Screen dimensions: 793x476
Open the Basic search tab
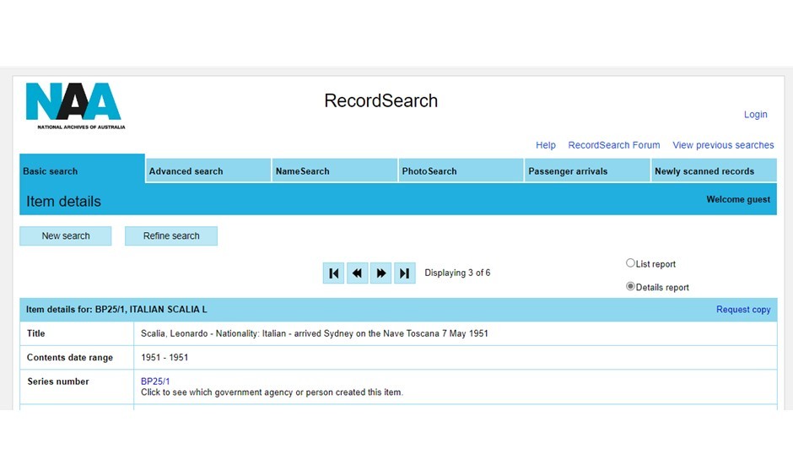(x=82, y=169)
